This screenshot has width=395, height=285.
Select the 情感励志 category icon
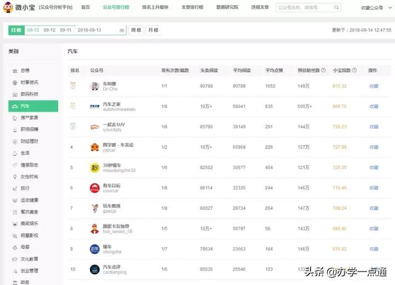click(x=15, y=165)
